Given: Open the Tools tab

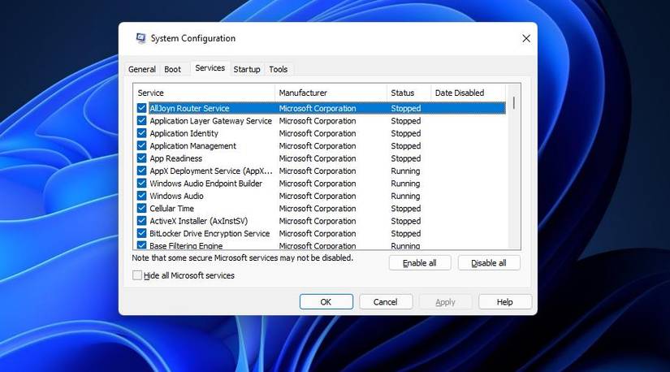Looking at the screenshot, I should coord(279,69).
